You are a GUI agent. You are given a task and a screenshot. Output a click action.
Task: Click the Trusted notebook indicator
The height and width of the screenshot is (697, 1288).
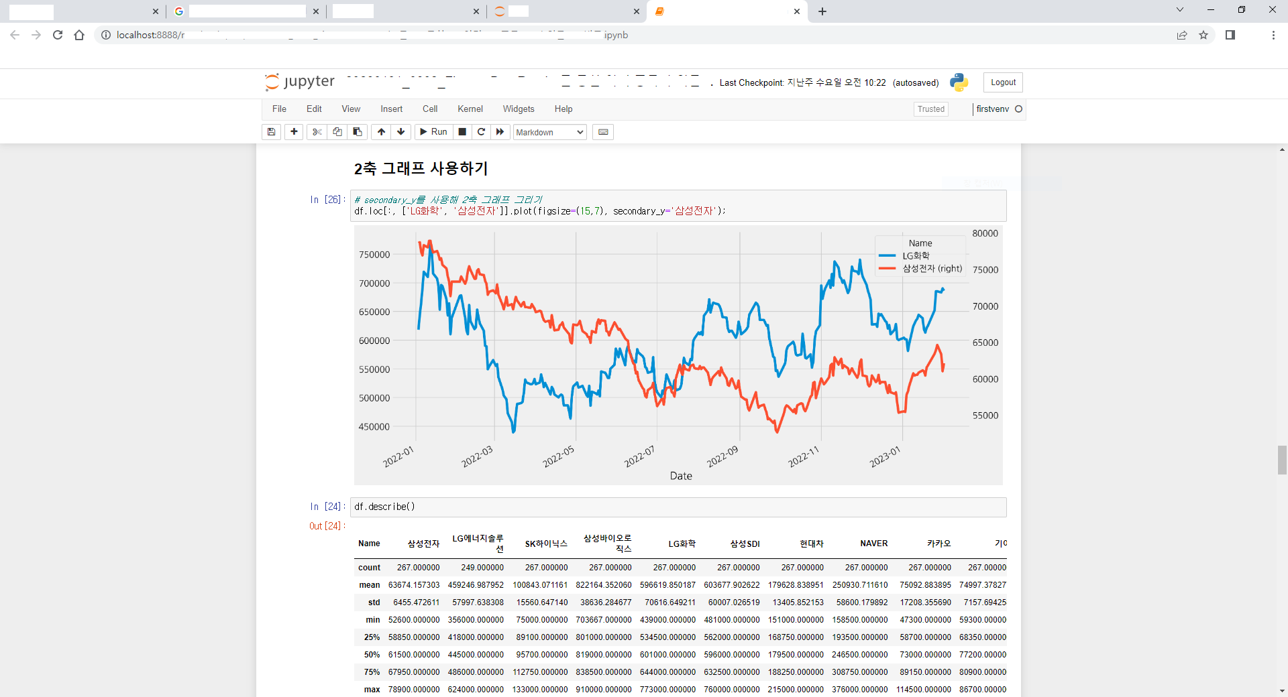click(x=931, y=109)
